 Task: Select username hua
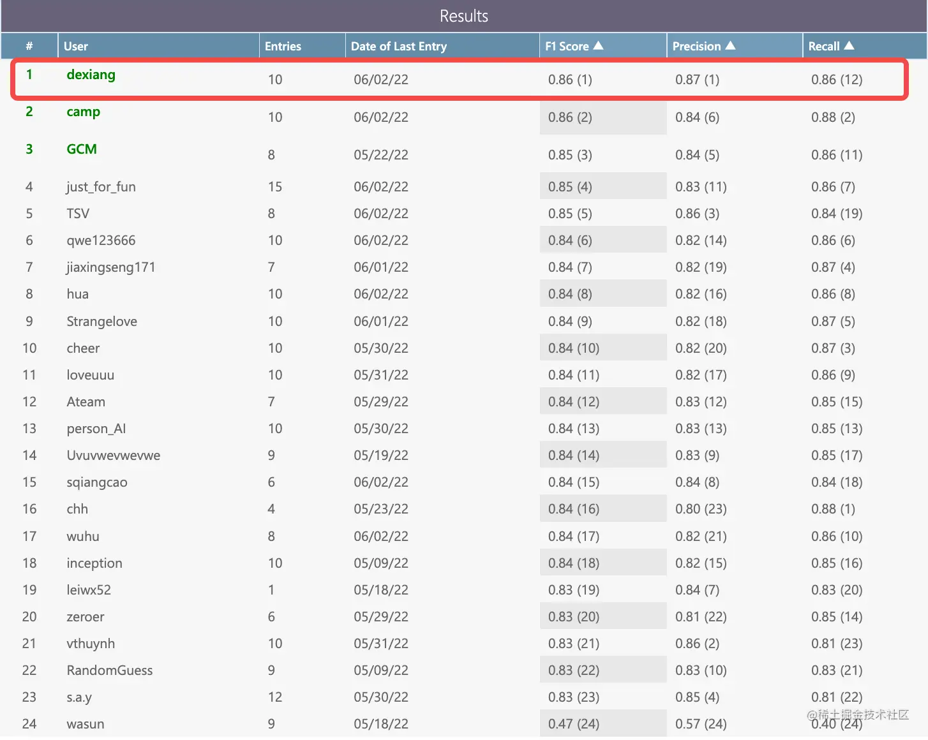point(78,293)
